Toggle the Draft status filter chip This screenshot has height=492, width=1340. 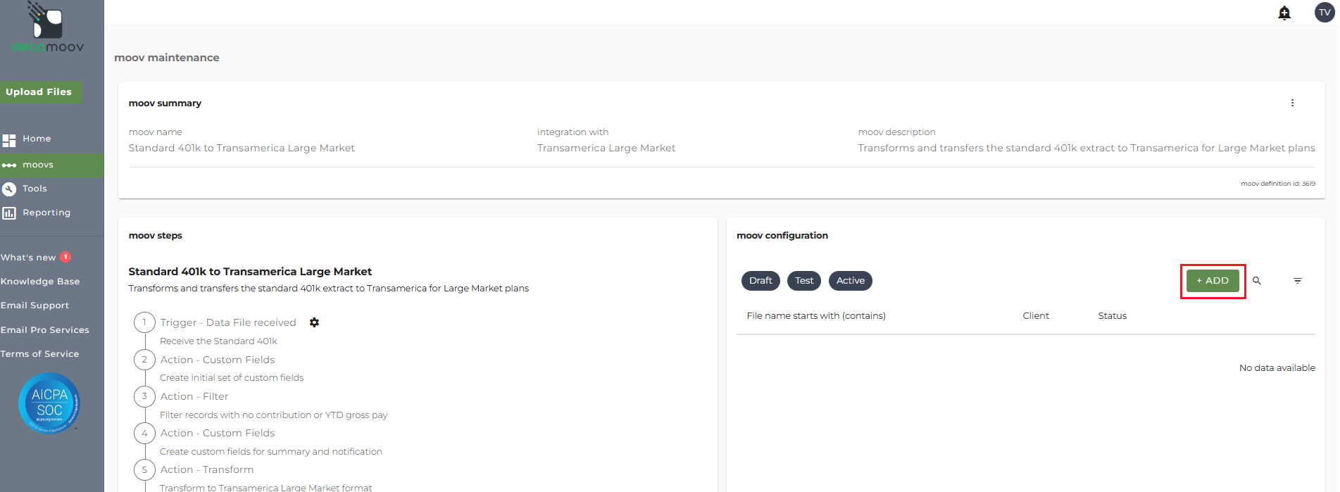coord(760,281)
